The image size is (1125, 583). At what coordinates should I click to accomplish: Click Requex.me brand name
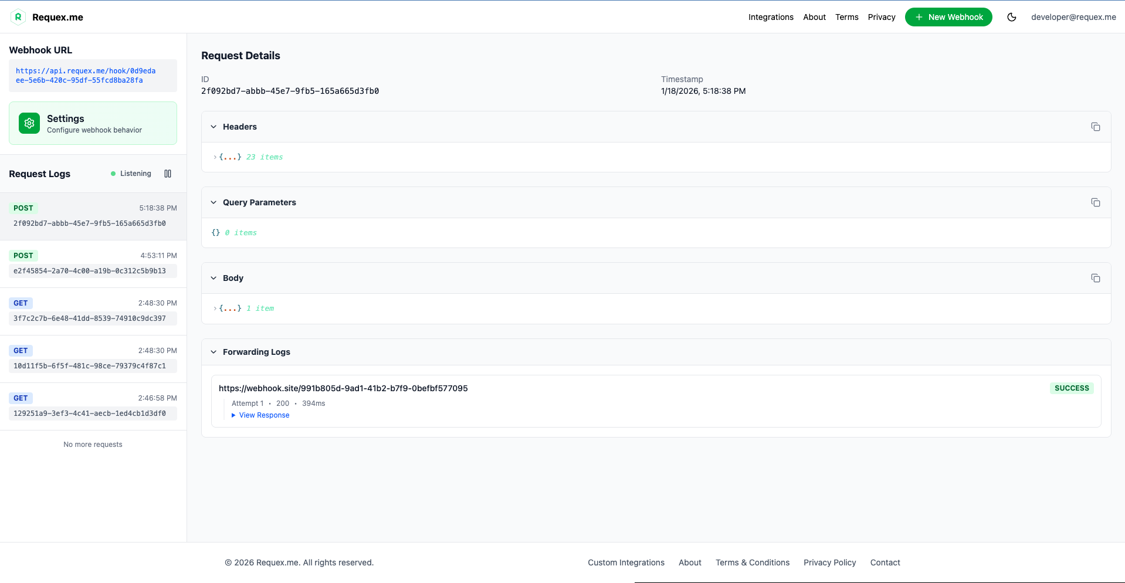click(57, 17)
